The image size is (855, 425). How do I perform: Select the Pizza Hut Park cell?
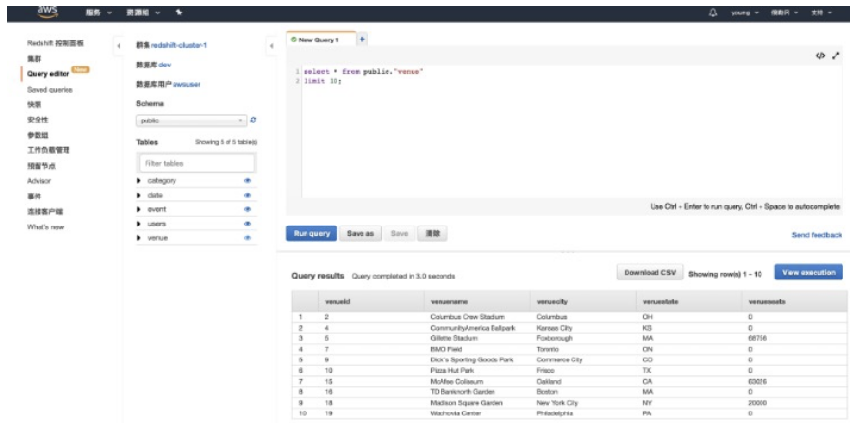[x=476, y=371]
